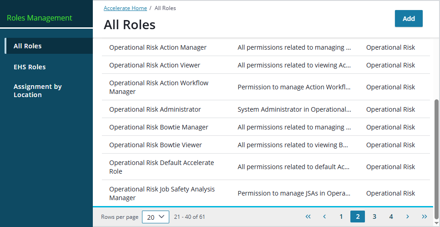Jump to the last page of roles
Viewport: 440px width, 227px height.
(425, 217)
